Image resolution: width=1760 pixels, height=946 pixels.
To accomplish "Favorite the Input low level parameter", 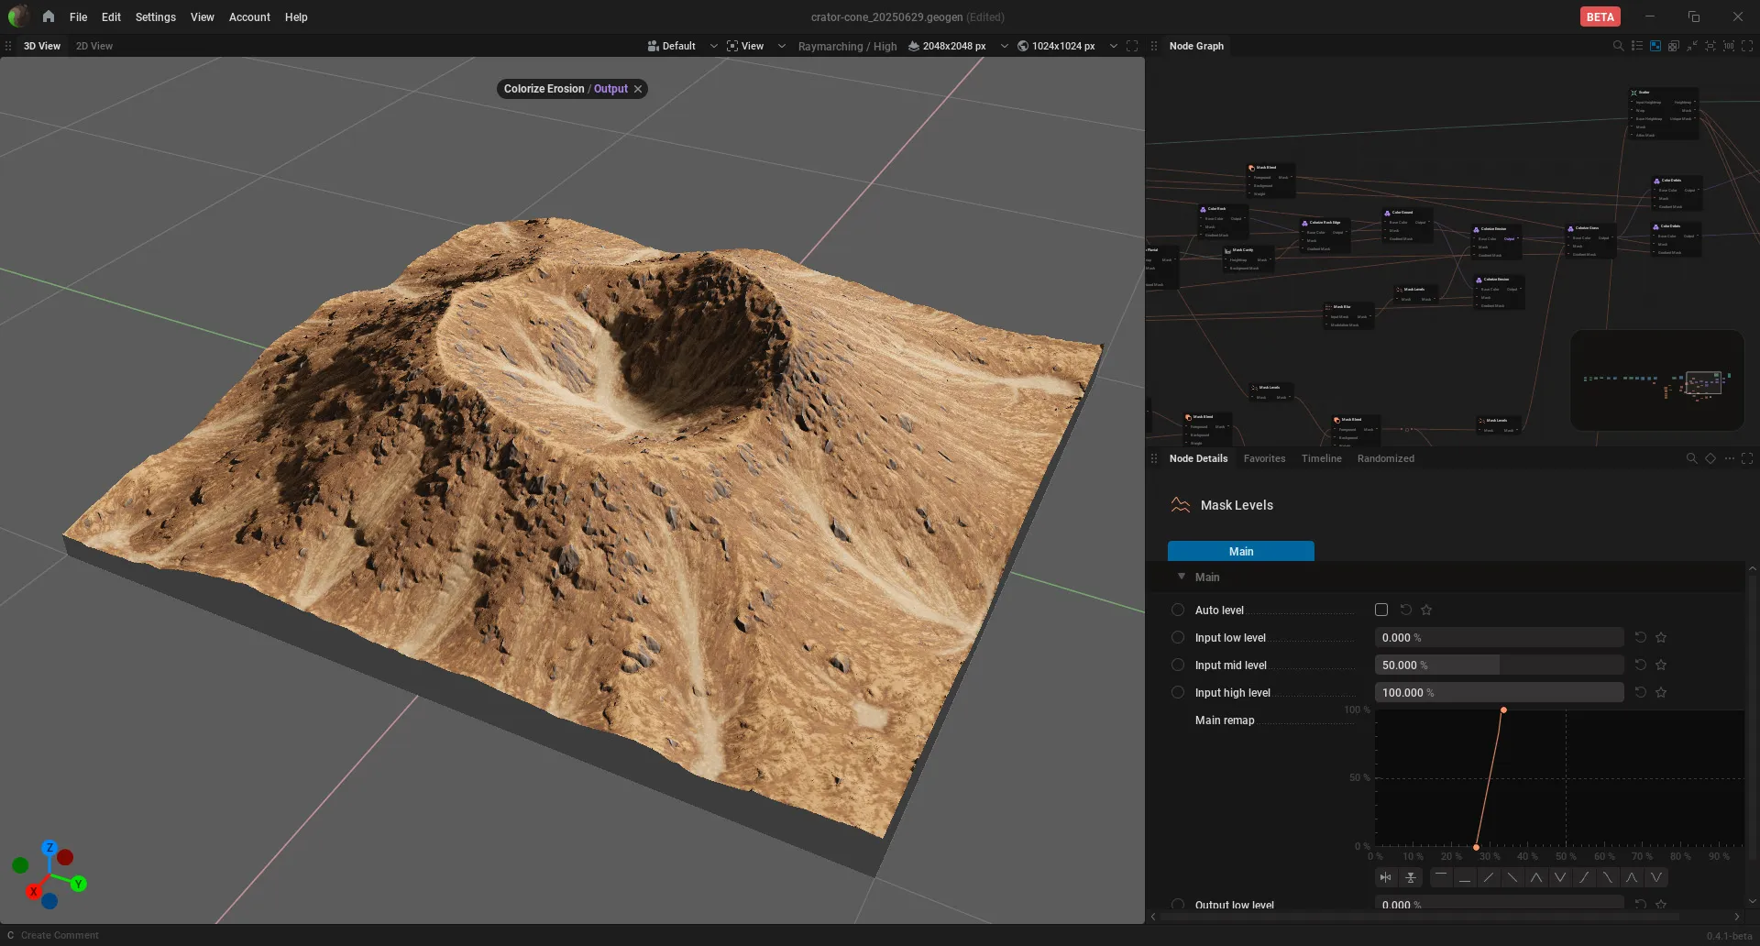I will click(x=1661, y=637).
